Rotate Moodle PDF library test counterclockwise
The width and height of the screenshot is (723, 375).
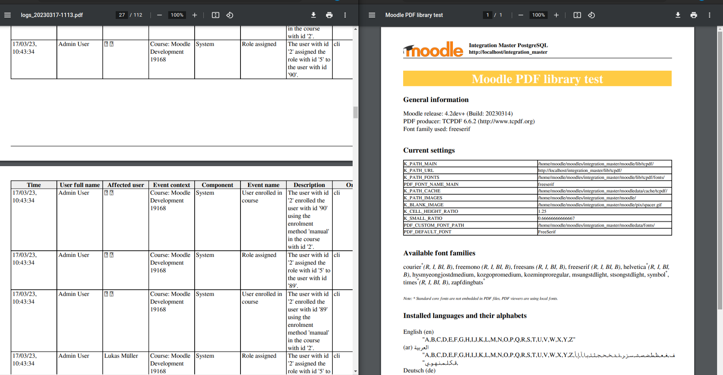[592, 15]
